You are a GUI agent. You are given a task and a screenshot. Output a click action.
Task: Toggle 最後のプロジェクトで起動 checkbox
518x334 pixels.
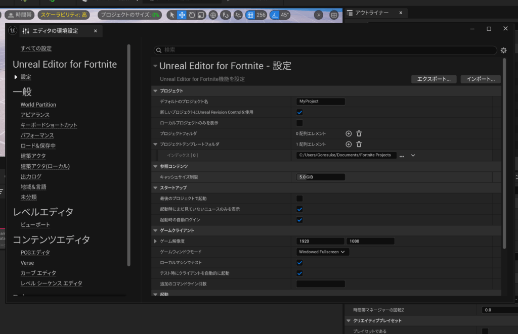pos(299,199)
